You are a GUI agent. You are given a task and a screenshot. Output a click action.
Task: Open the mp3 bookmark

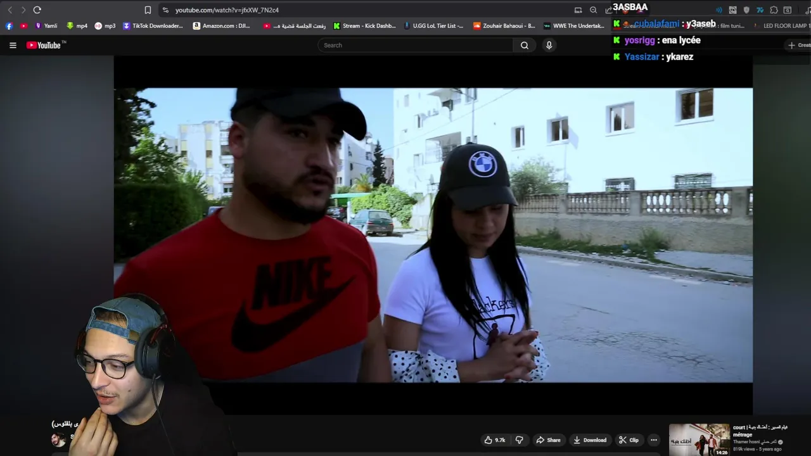[x=105, y=26]
